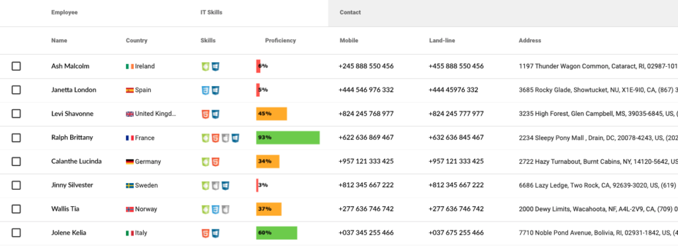Click the Skills column header
This screenshot has width=678, height=246.
(x=208, y=40)
